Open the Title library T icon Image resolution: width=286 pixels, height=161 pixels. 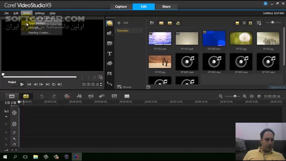tap(109, 54)
